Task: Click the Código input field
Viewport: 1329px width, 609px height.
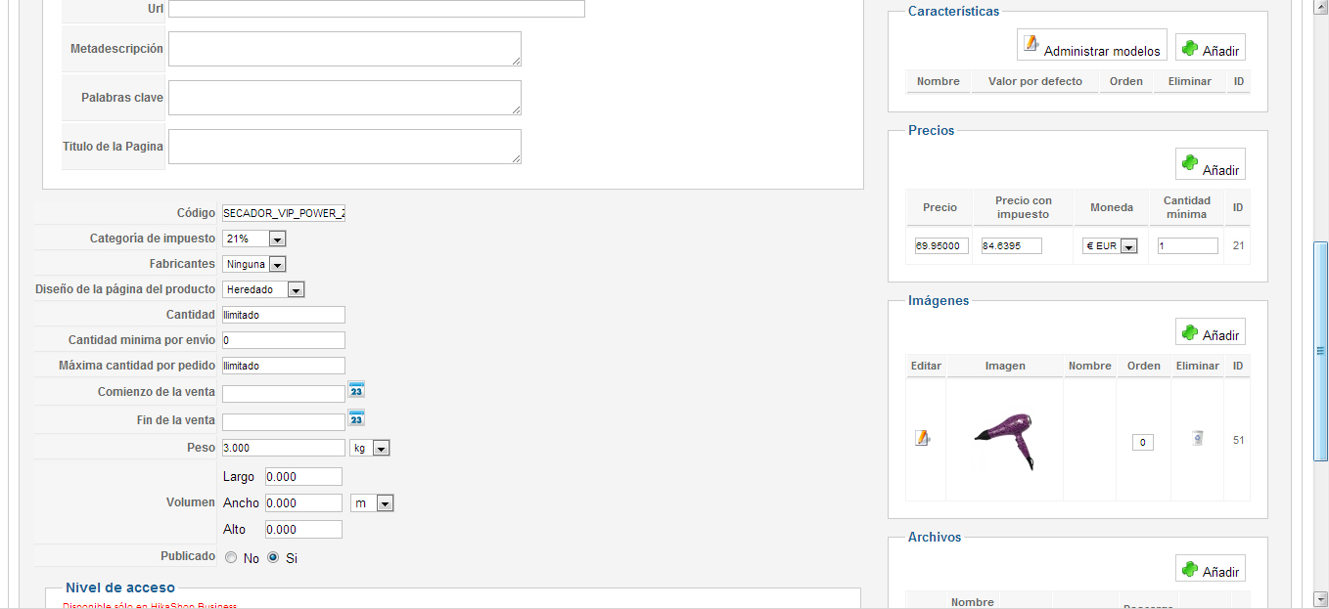Action: (284, 213)
